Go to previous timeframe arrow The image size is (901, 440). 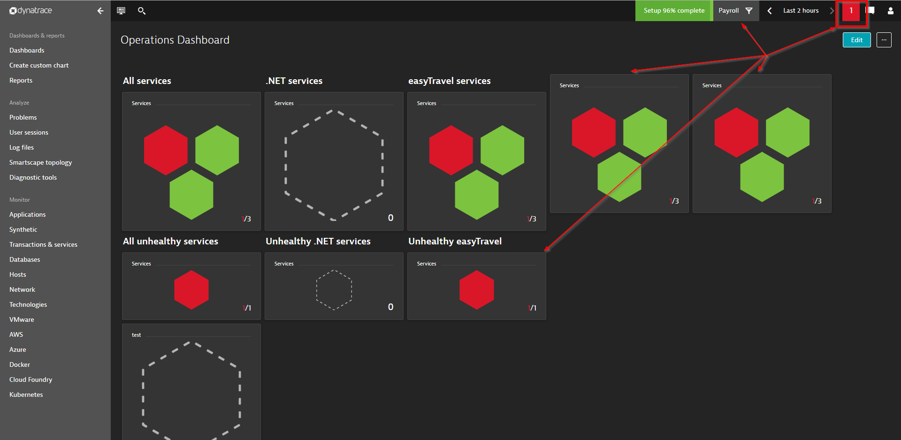point(770,10)
